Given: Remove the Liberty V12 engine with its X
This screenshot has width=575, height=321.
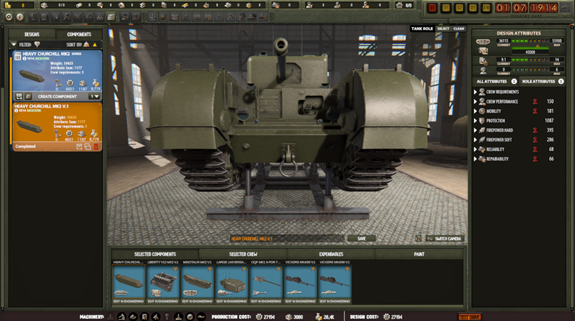Looking at the screenshot, I should [x=175, y=269].
